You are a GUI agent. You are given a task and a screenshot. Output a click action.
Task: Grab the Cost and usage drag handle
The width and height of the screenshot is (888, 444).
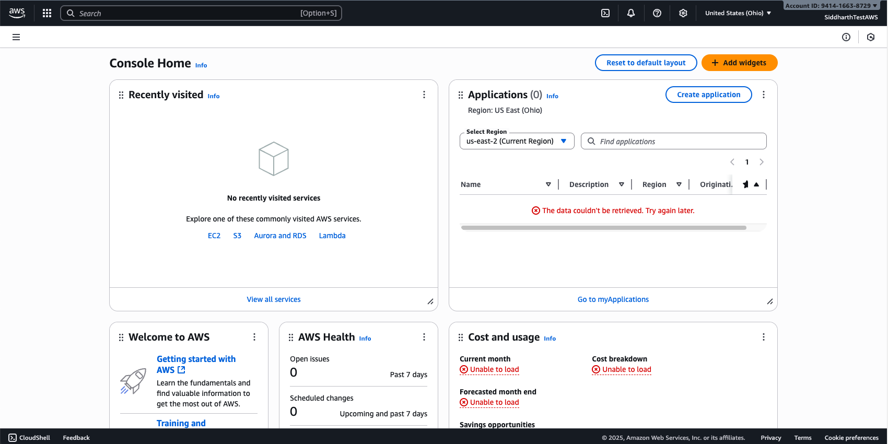(x=461, y=337)
